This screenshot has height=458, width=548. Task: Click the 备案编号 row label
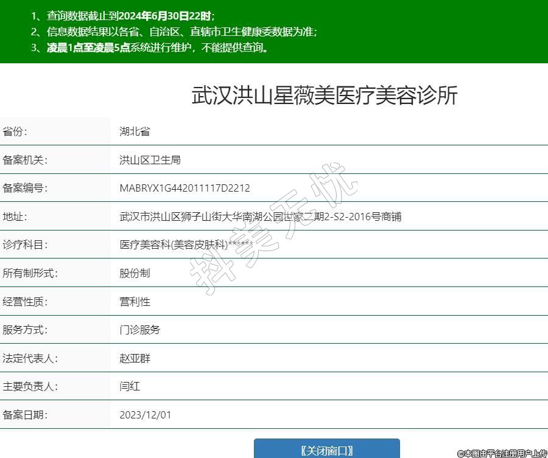point(25,189)
